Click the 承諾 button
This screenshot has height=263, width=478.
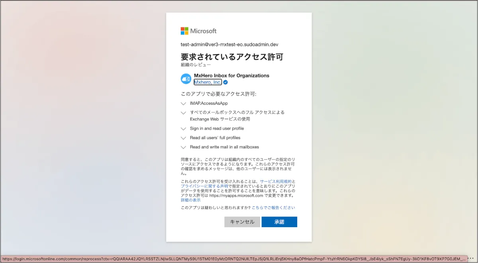(279, 222)
